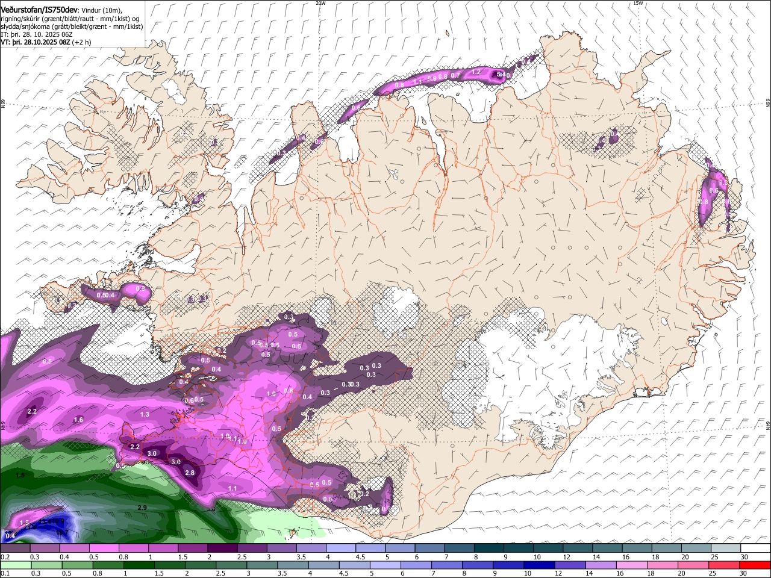
Task: Click the 20W longitude label at top
Action: coord(320,3)
